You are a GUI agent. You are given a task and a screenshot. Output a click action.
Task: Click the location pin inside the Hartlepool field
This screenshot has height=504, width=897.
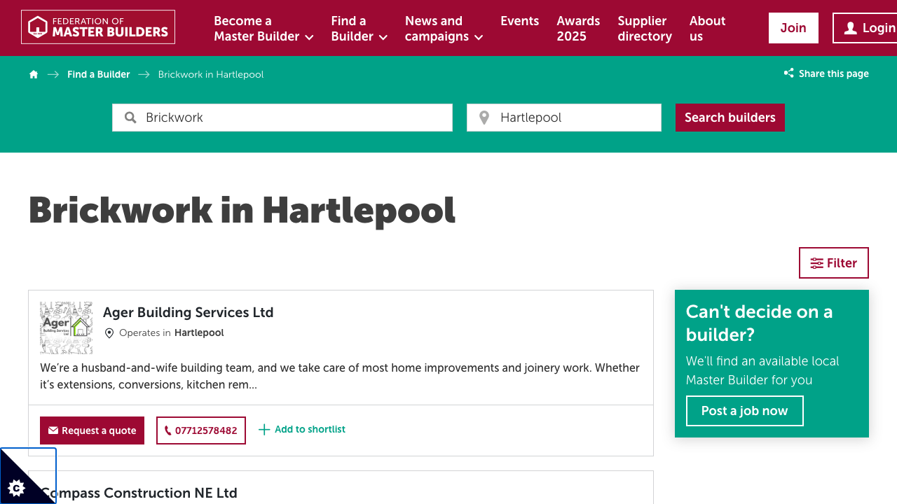(484, 117)
